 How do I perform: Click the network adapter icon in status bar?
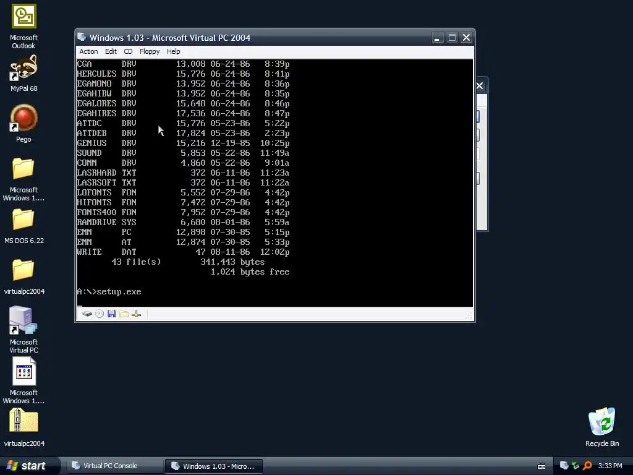tap(137, 314)
